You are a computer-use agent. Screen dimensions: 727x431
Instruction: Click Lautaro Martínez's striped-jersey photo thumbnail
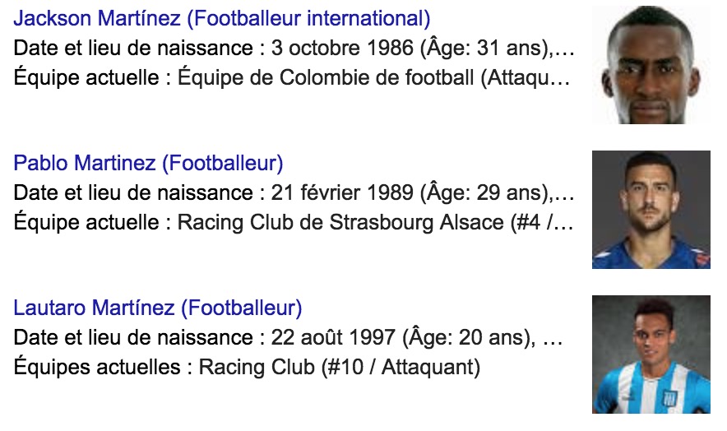point(651,355)
